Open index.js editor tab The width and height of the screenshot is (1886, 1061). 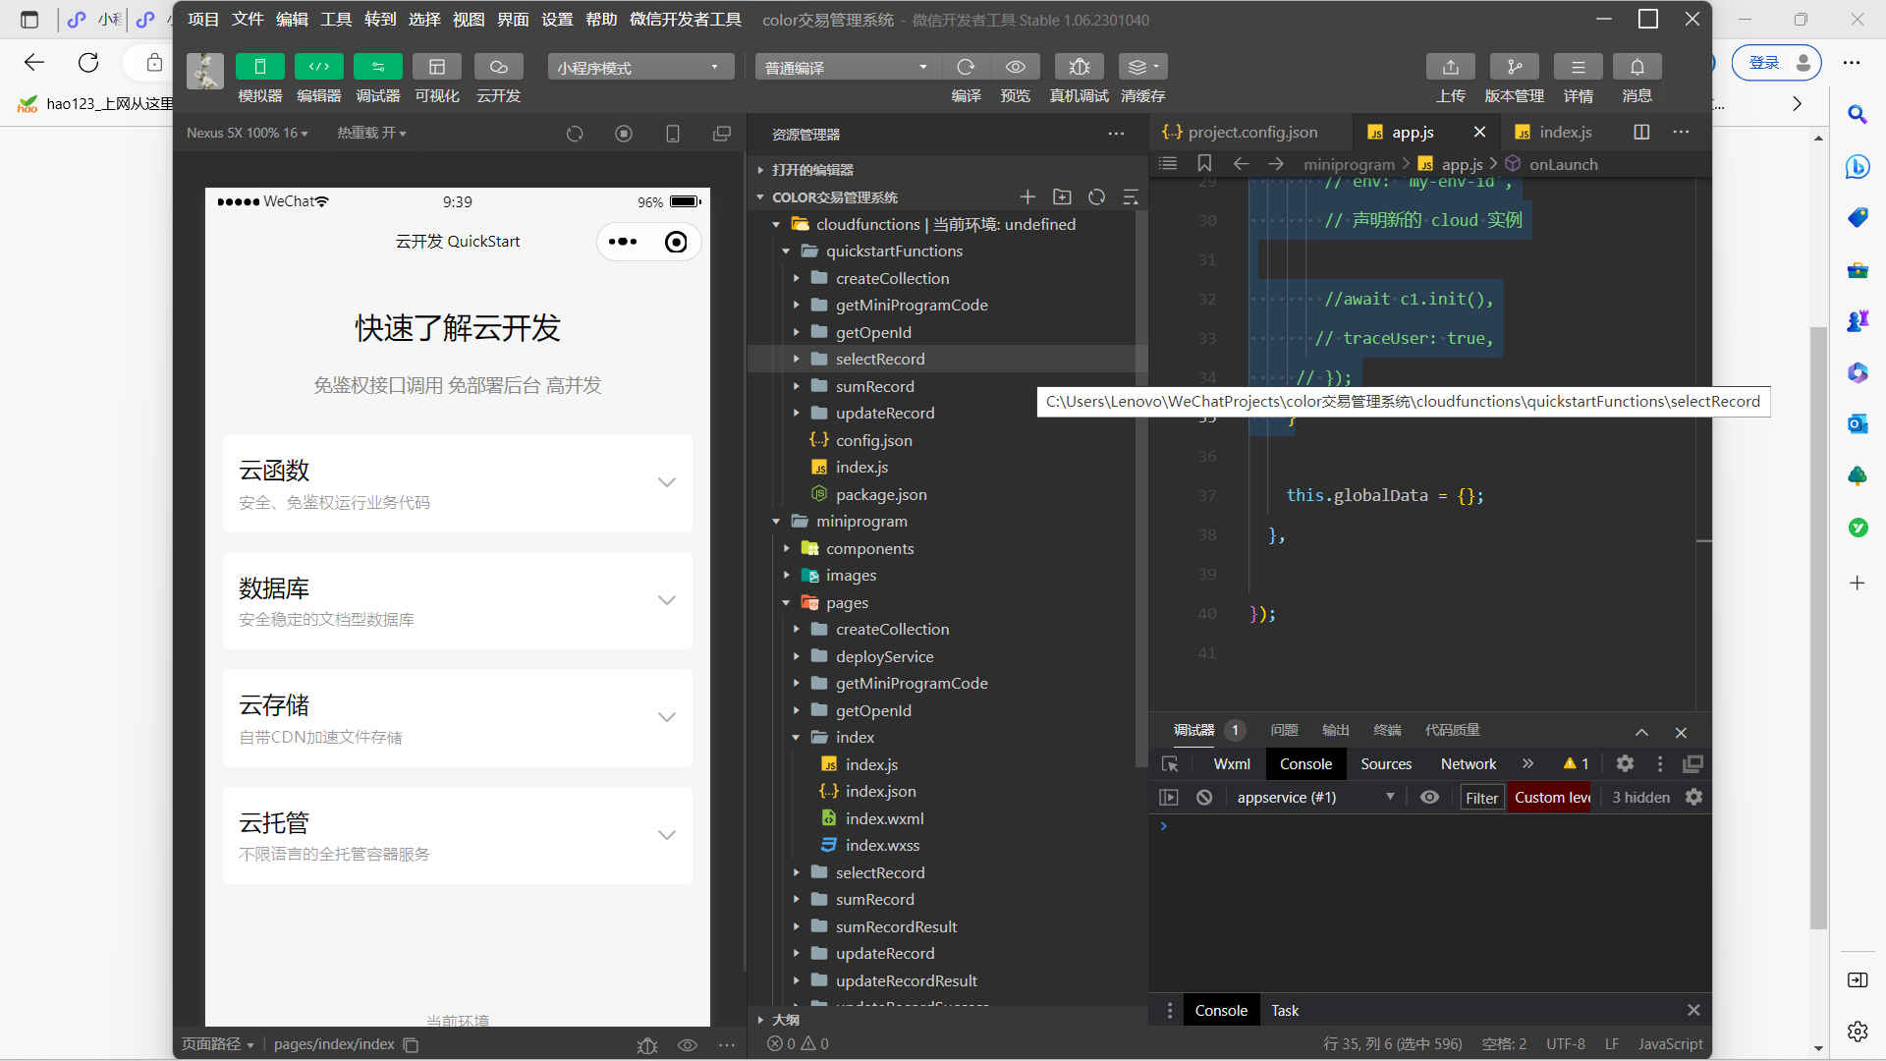coord(1564,132)
